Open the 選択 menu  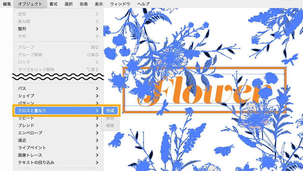[x=69, y=4]
